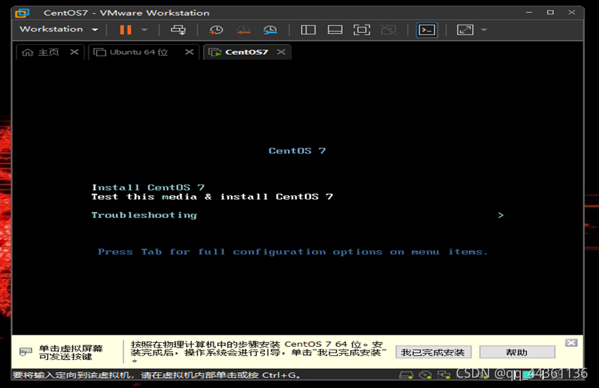Click the 帮助 help button
The image size is (599, 388).
pyautogui.click(x=517, y=352)
